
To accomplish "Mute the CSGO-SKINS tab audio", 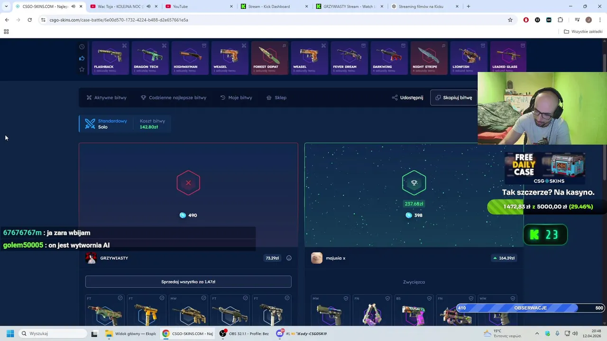I will (x=73, y=6).
